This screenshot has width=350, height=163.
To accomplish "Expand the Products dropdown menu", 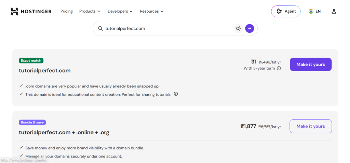I will click(90, 11).
